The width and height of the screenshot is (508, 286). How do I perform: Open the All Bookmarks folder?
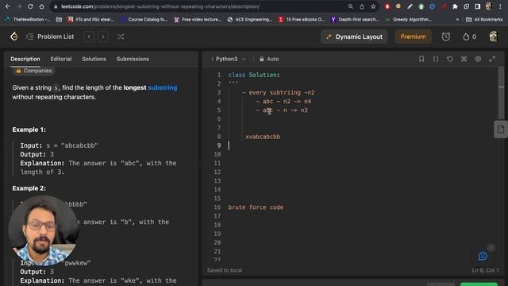tap(484, 19)
